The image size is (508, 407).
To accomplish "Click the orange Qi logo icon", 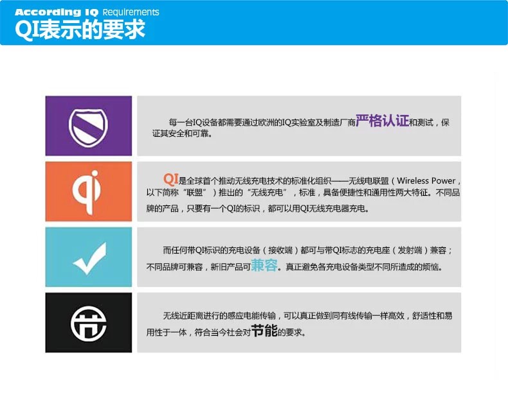I will pyautogui.click(x=87, y=192).
